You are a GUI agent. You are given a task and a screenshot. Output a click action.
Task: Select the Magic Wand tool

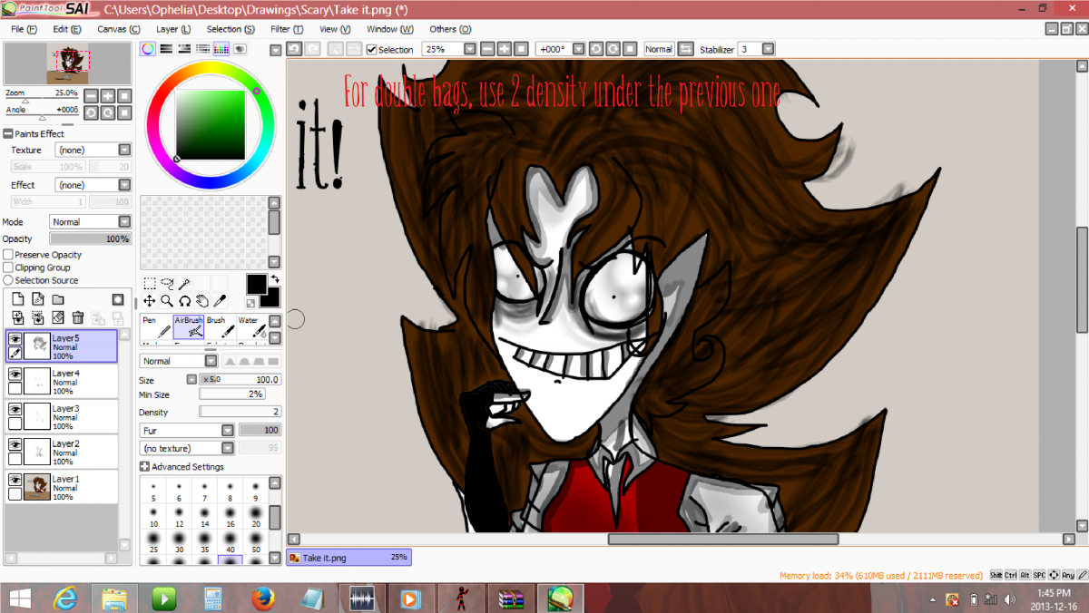click(x=184, y=284)
